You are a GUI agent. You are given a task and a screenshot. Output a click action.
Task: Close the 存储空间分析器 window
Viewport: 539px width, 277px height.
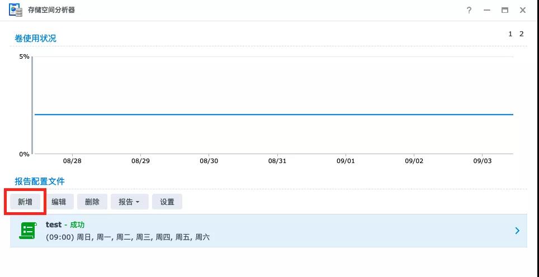(523, 10)
